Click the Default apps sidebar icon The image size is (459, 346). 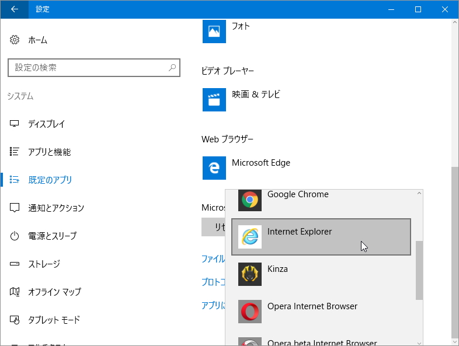pos(15,180)
